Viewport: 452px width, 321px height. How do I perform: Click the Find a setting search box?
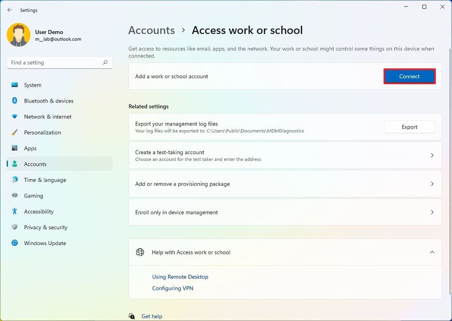pyautogui.click(x=55, y=62)
